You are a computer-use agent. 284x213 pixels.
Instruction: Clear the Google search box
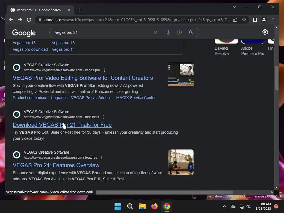(x=156, y=32)
